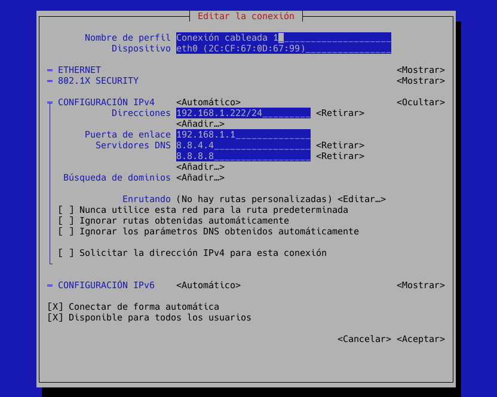Open IPv6 method dropdown set to Automático
This screenshot has width=497, height=397.
tap(208, 285)
